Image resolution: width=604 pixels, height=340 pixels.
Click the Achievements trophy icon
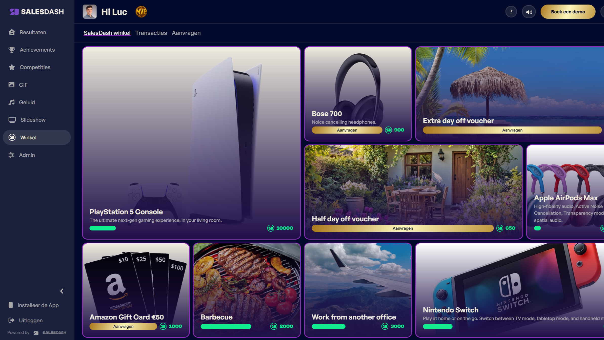(12, 50)
